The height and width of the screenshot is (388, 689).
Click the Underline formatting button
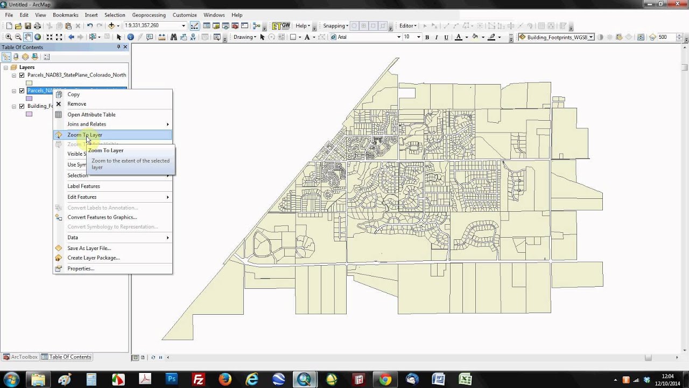446,37
